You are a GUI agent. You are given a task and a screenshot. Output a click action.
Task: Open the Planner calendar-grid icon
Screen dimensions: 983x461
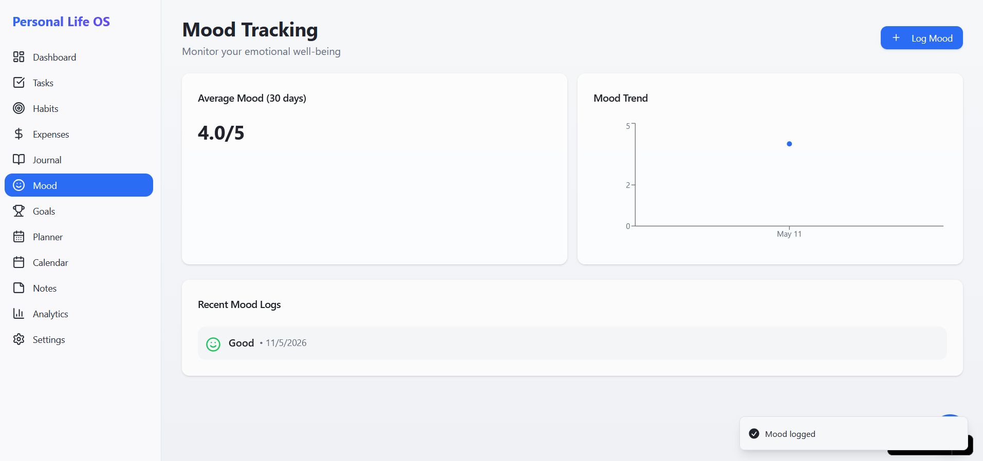point(18,237)
